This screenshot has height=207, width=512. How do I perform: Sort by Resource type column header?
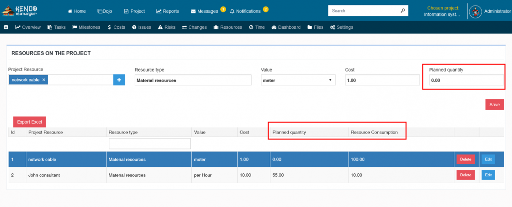pos(123,133)
